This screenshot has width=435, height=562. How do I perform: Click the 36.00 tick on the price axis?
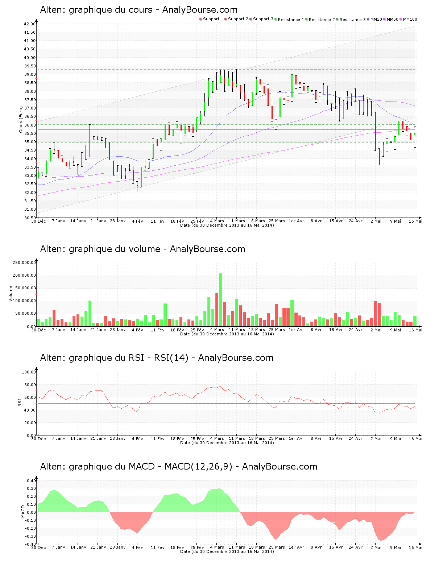30,125
